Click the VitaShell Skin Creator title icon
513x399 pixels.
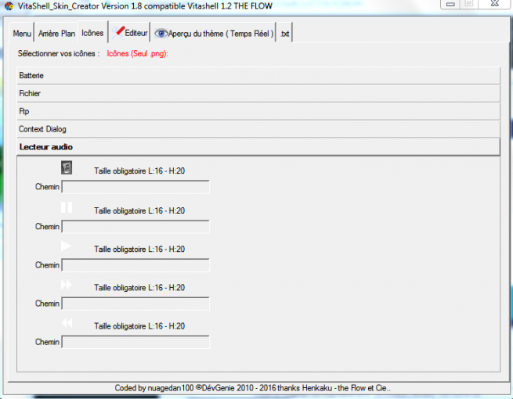point(9,6)
